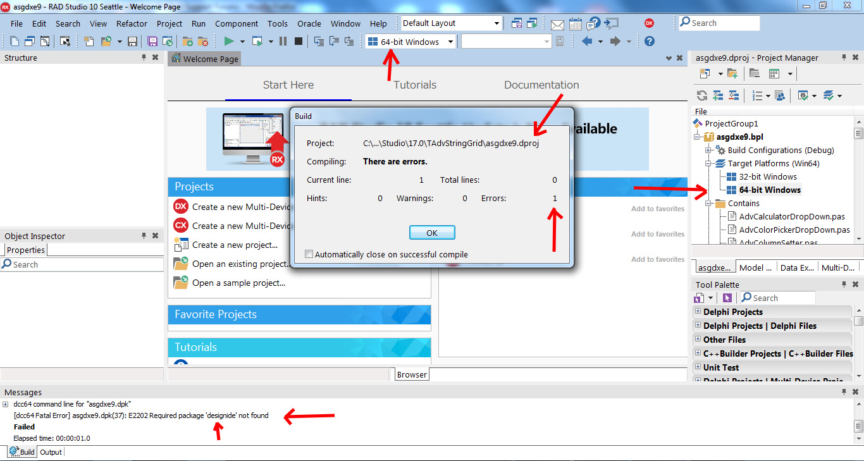Image resolution: width=864 pixels, height=461 pixels.
Task: Click the calendar icon in toolbar
Action: tap(576, 24)
